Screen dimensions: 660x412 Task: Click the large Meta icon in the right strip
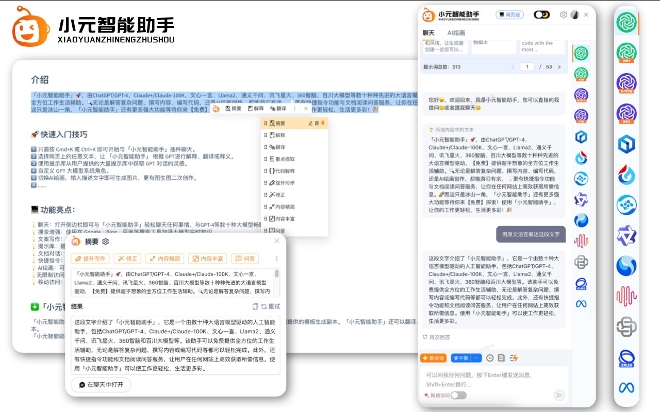pyautogui.click(x=626, y=387)
